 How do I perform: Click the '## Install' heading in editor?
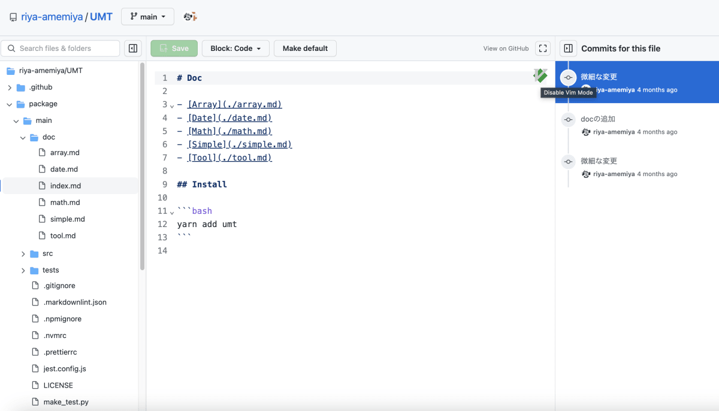(x=202, y=185)
